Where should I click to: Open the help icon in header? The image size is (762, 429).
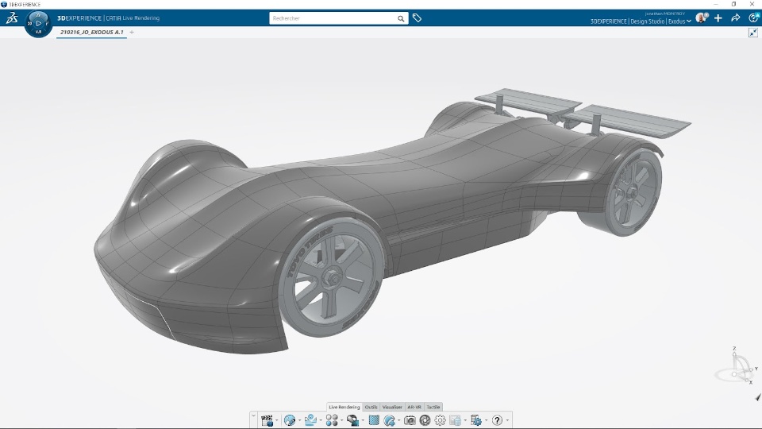click(754, 18)
